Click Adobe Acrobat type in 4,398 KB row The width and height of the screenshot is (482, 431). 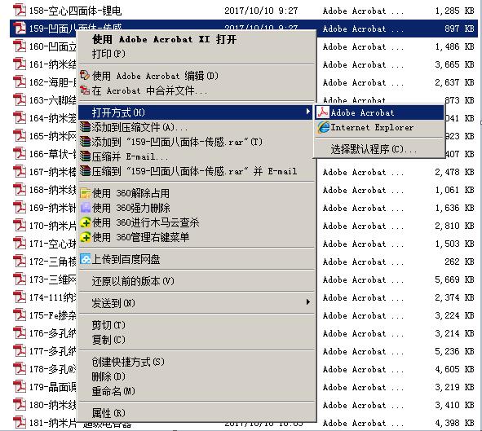pos(363,423)
